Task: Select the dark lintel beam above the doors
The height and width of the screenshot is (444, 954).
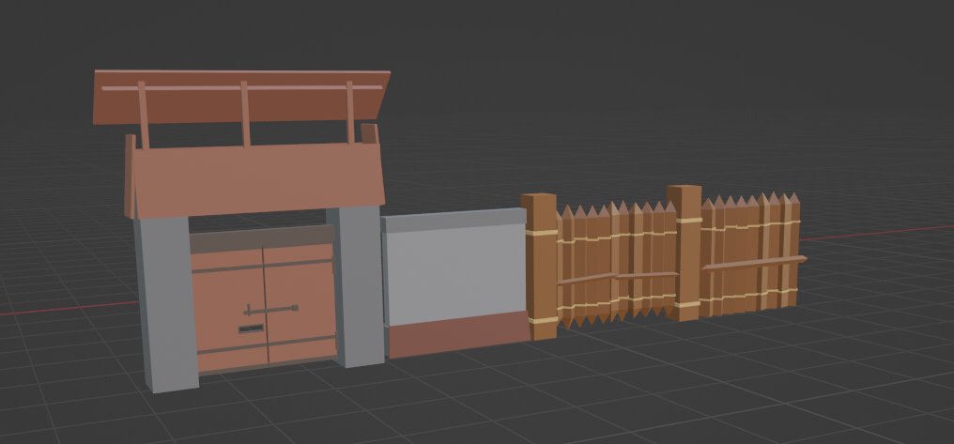Action: [262, 239]
